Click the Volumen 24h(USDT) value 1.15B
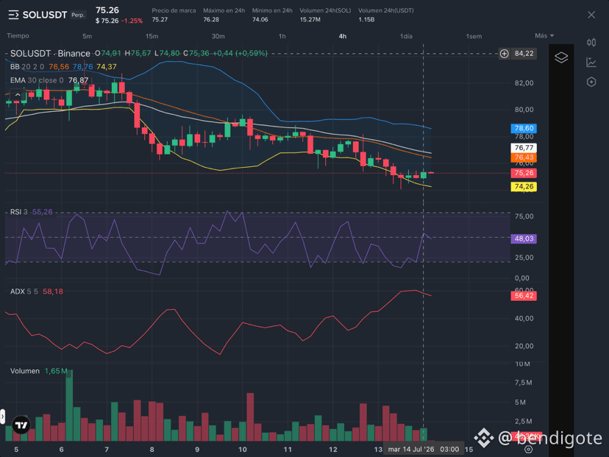 [x=366, y=19]
